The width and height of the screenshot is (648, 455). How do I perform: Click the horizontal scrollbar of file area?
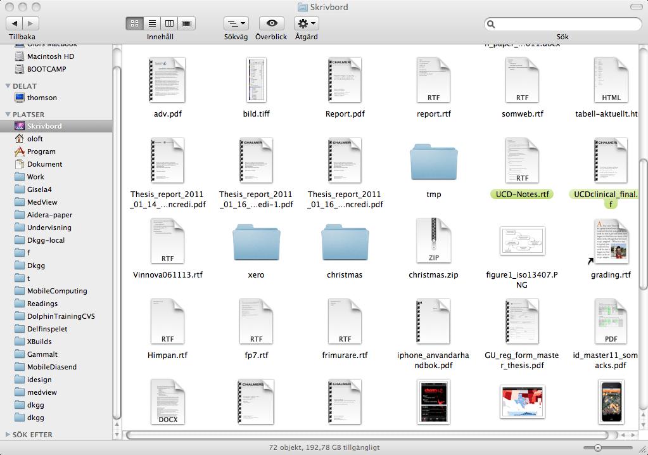click(x=368, y=435)
